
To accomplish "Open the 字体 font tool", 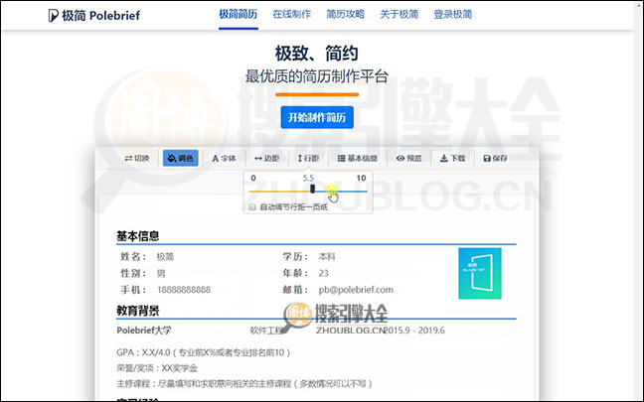I will pos(225,158).
